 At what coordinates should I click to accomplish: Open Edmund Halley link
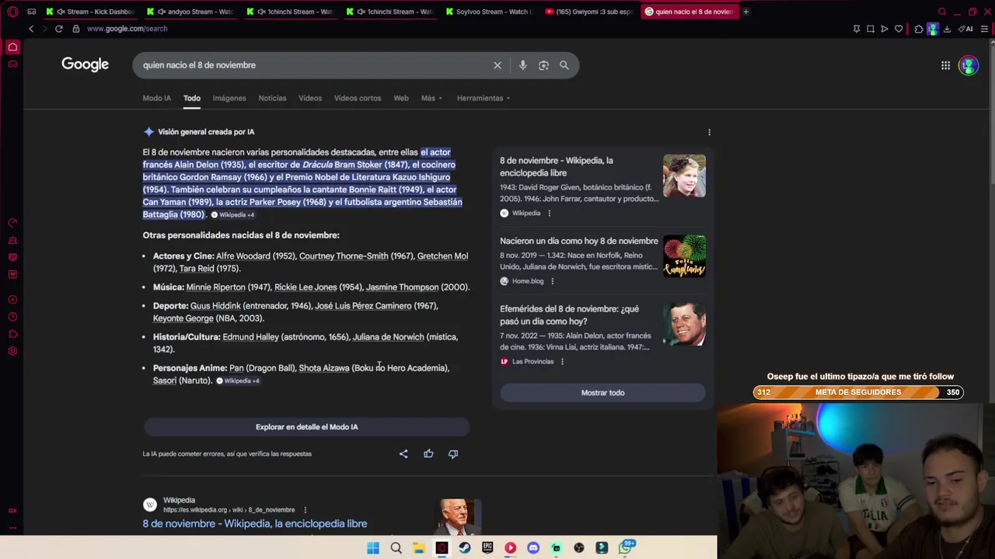[250, 337]
